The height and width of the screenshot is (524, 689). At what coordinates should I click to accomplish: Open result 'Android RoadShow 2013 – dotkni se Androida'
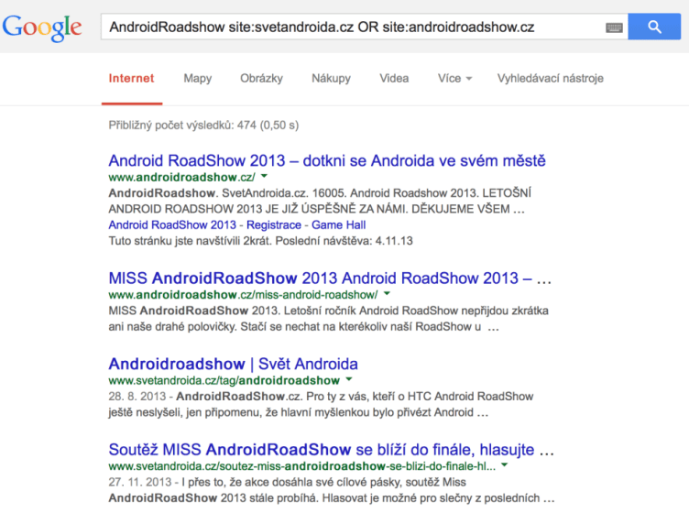click(x=327, y=160)
